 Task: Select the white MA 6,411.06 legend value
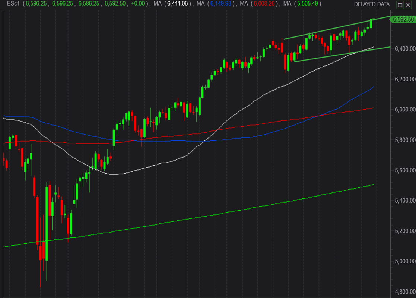click(x=179, y=4)
